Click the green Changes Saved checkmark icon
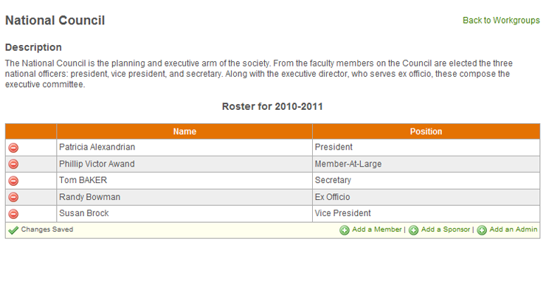This screenshot has height=295, width=546. point(13,230)
